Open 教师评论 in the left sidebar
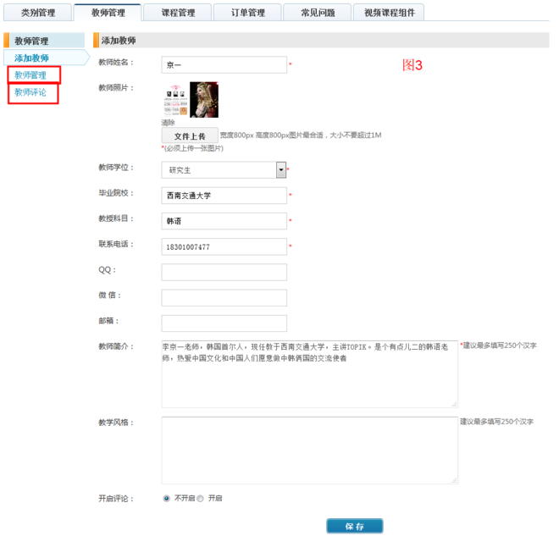 click(x=30, y=92)
